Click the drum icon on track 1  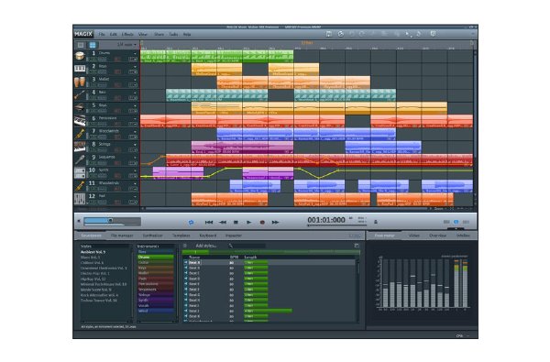coord(80,56)
